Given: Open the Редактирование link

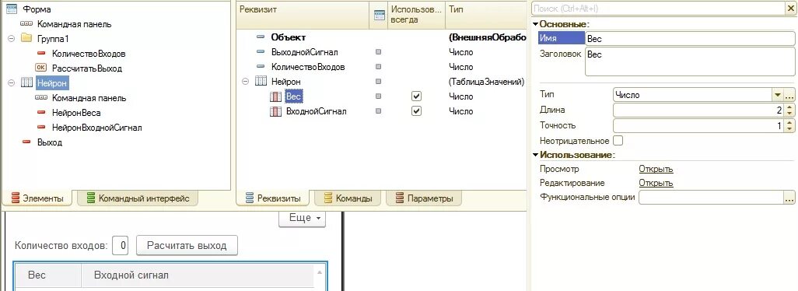Looking at the screenshot, I should (656, 183).
